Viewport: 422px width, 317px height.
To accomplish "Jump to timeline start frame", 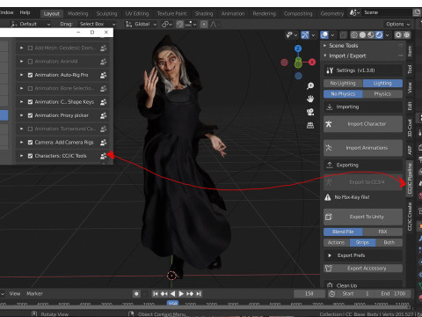I will [156, 293].
